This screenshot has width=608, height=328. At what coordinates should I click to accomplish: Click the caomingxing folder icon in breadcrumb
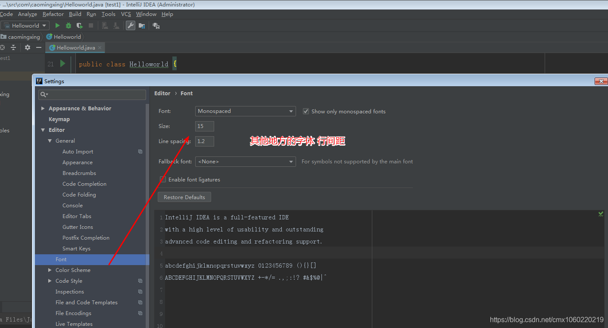pyautogui.click(x=3, y=37)
